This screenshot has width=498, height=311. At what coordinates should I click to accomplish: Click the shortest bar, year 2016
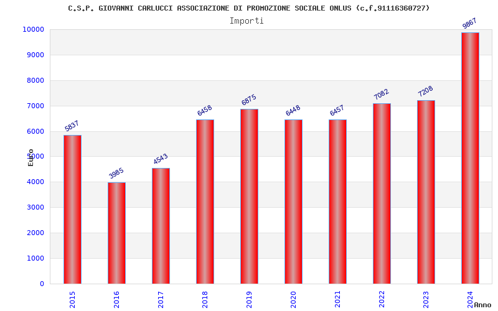[116, 233]
